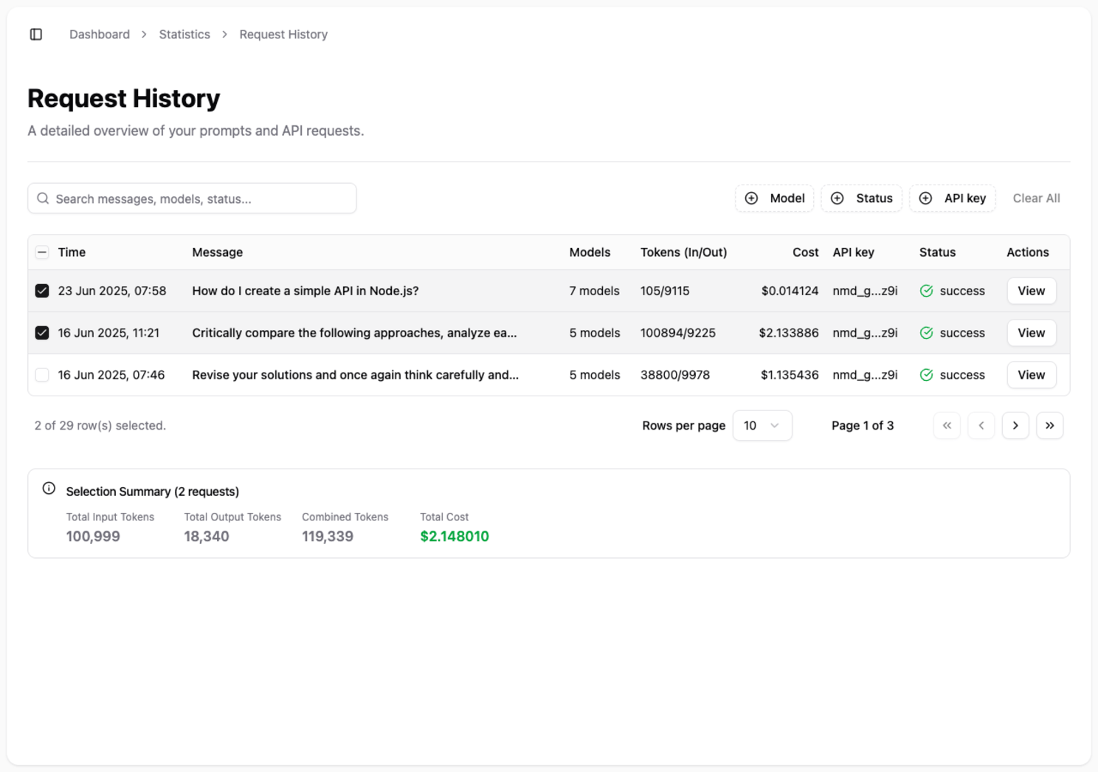Click the search magnifier icon

tap(43, 199)
